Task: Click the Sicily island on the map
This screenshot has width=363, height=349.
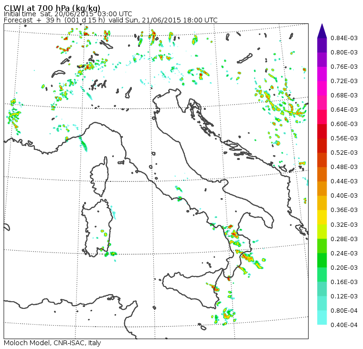Action: click(192, 289)
